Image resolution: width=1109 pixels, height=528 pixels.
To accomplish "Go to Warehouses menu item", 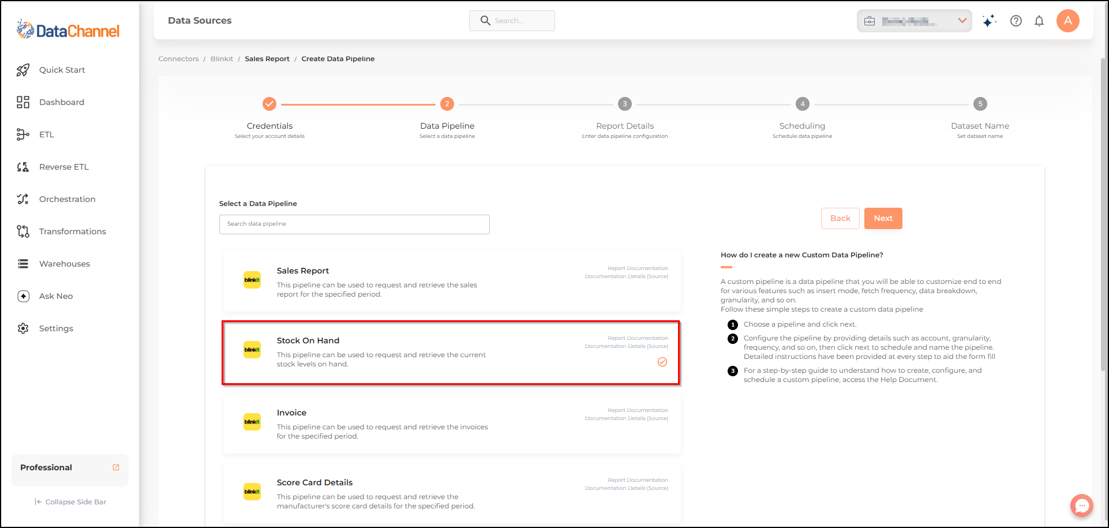I will coord(65,264).
